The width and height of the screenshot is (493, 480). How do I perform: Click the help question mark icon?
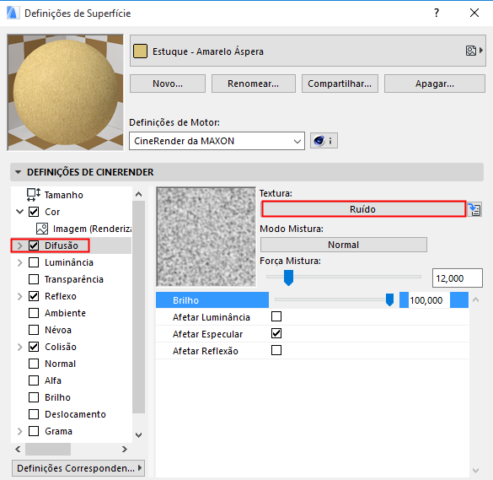coord(437,13)
